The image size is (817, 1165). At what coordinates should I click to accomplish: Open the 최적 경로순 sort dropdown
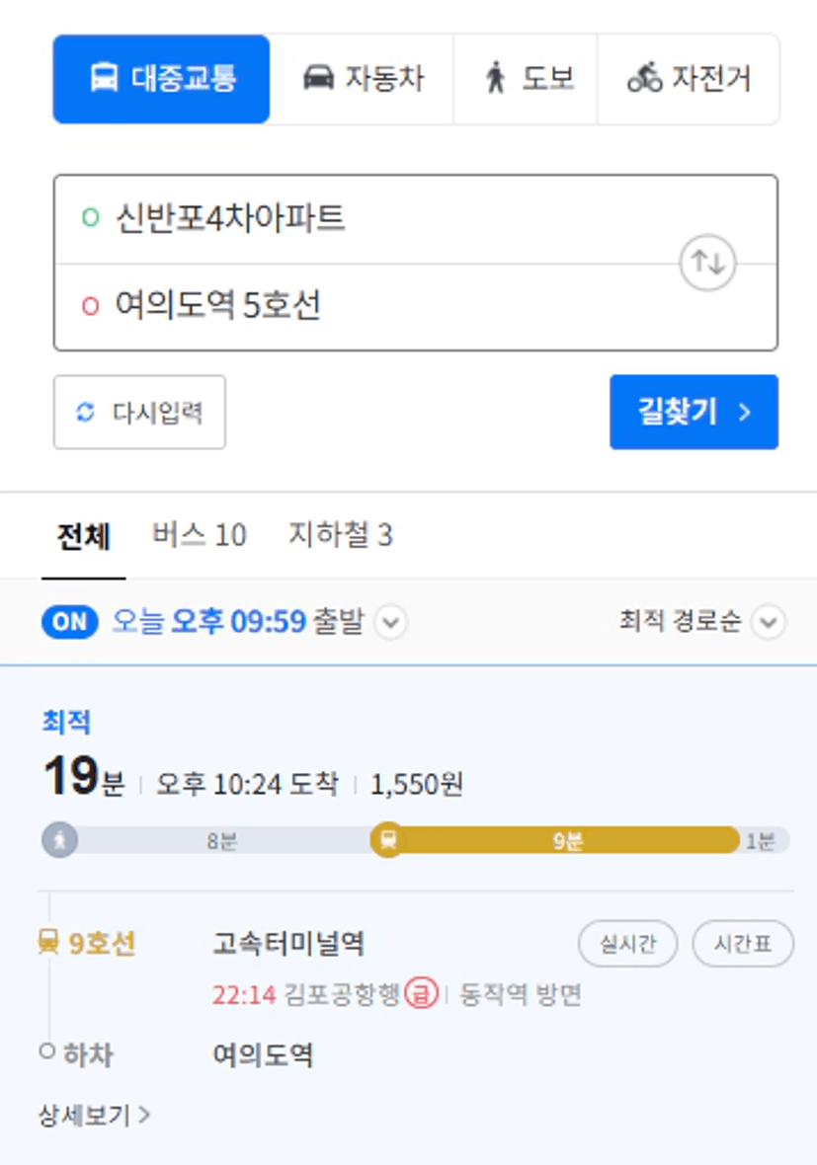769,622
